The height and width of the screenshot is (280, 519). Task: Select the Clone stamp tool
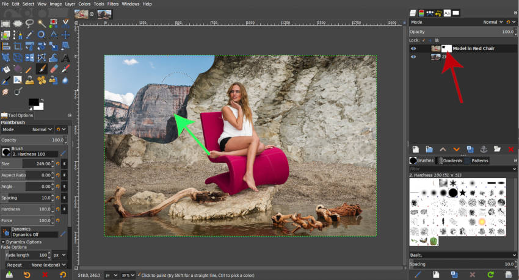29,80
